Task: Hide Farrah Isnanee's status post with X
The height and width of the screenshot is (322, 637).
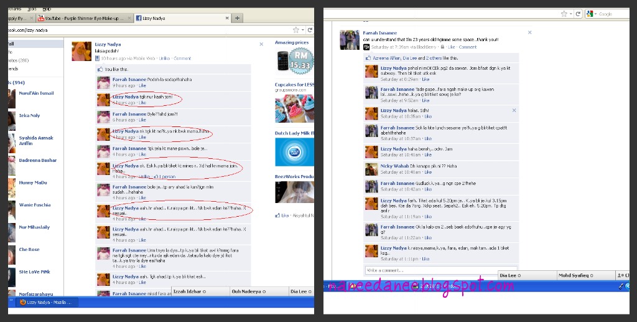Action: [x=529, y=32]
